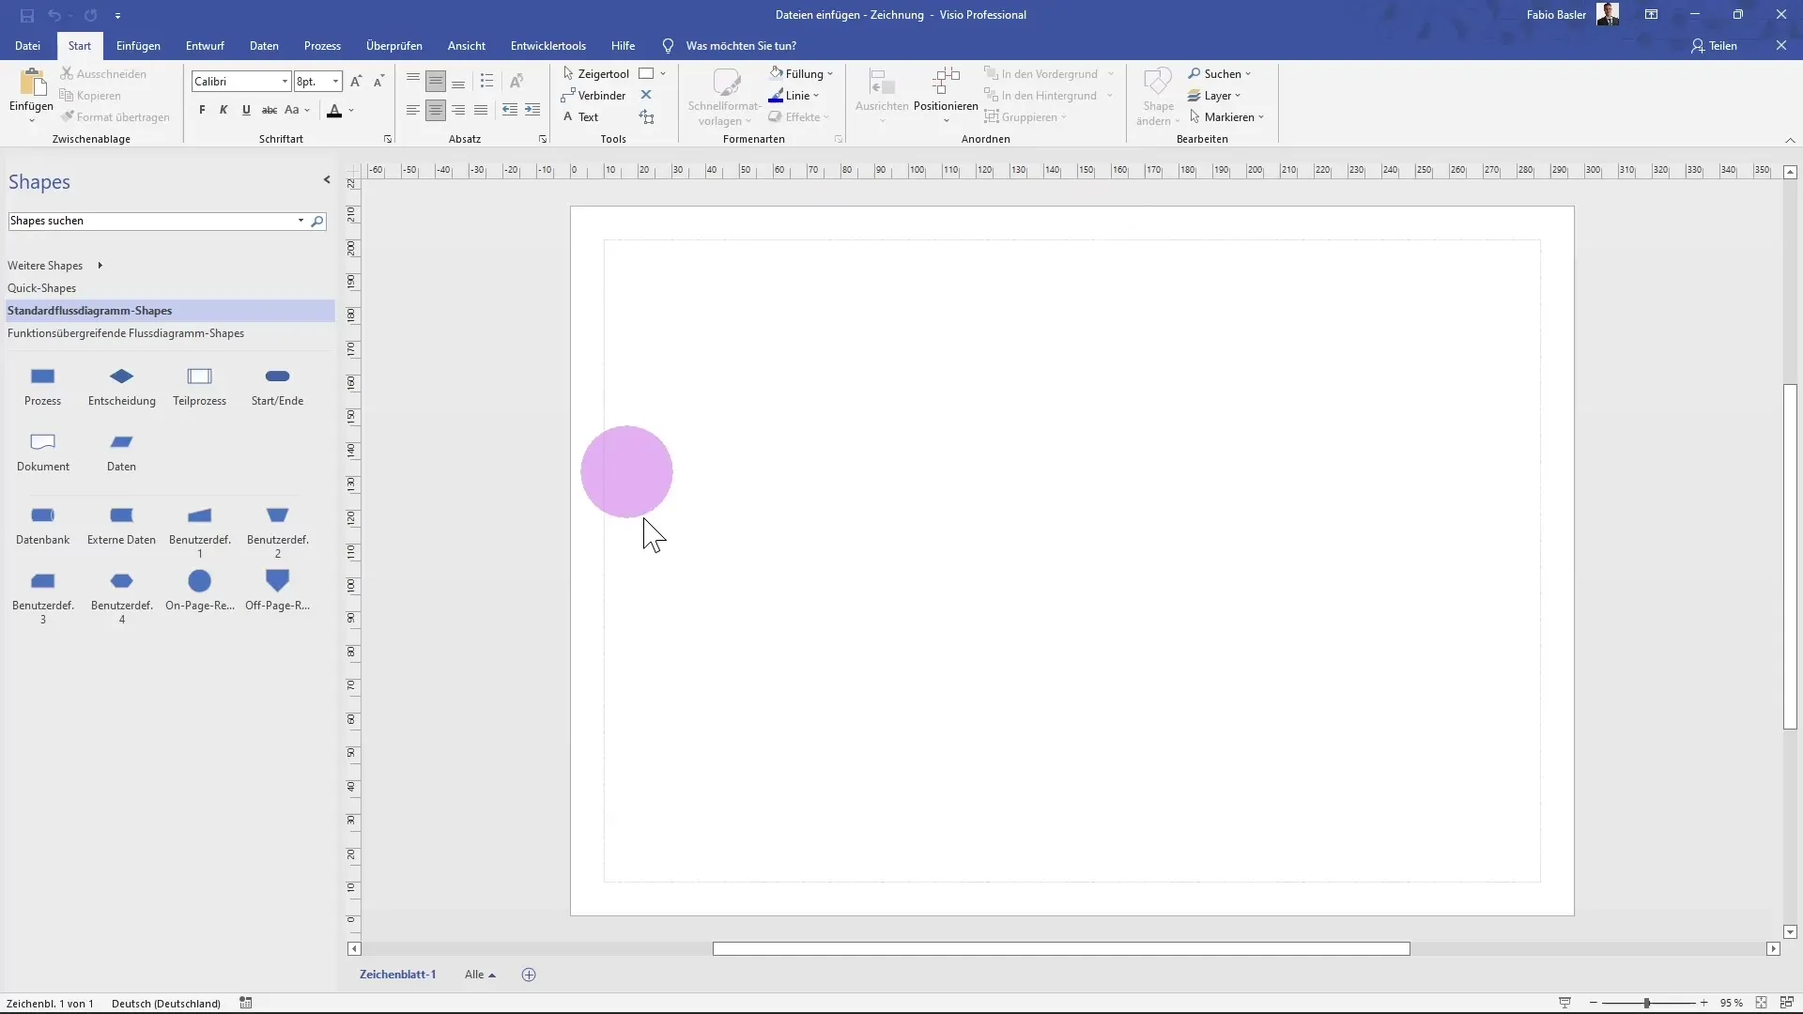
Task: Switch to the Prozess ribbon tab
Action: (x=322, y=45)
